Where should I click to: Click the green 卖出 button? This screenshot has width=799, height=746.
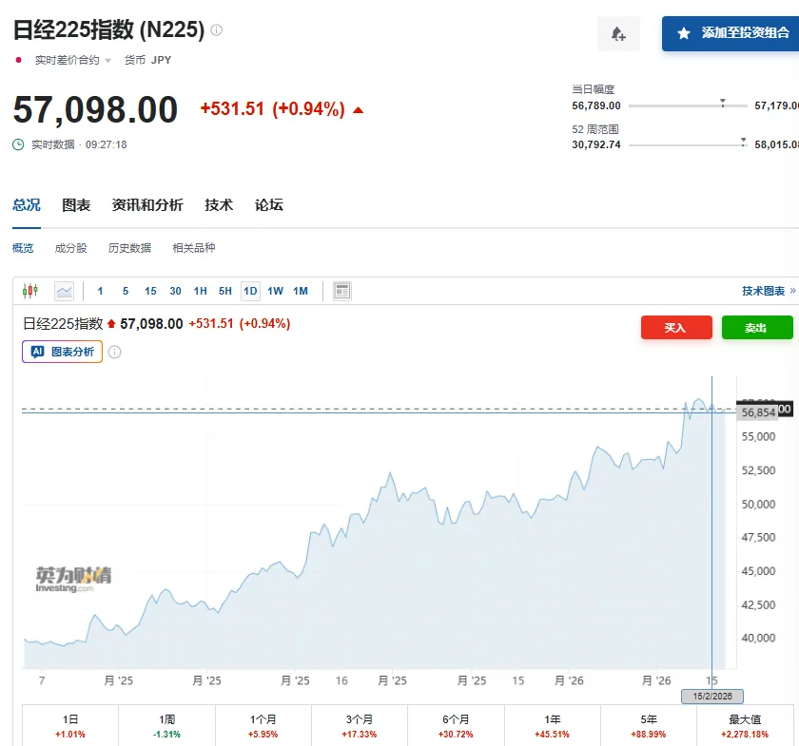(x=756, y=328)
